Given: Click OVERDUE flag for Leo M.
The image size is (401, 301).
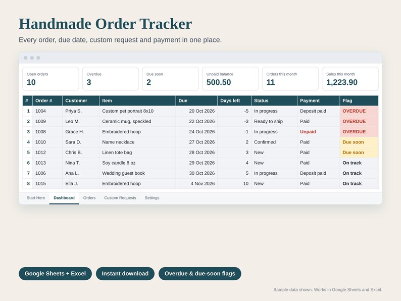Looking at the screenshot, I should pyautogui.click(x=359, y=122).
